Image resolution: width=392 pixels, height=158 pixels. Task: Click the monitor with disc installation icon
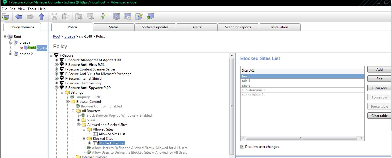click(128, 17)
